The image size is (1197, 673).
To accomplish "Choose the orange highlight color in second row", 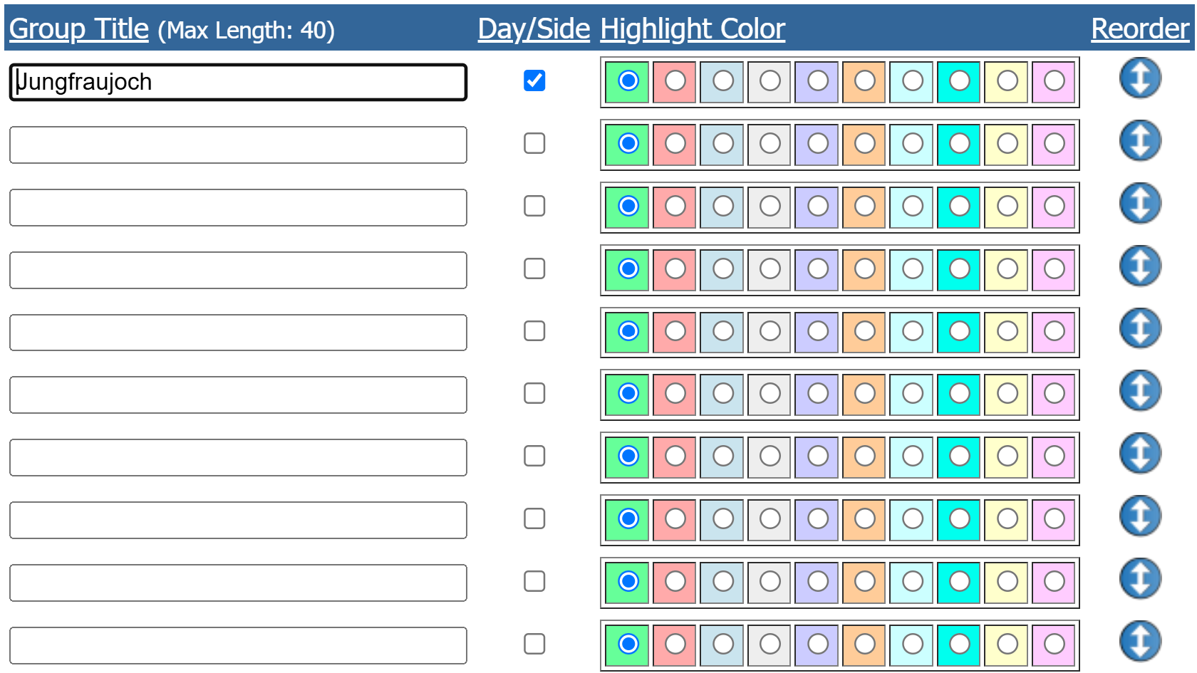I will pyautogui.click(x=864, y=144).
